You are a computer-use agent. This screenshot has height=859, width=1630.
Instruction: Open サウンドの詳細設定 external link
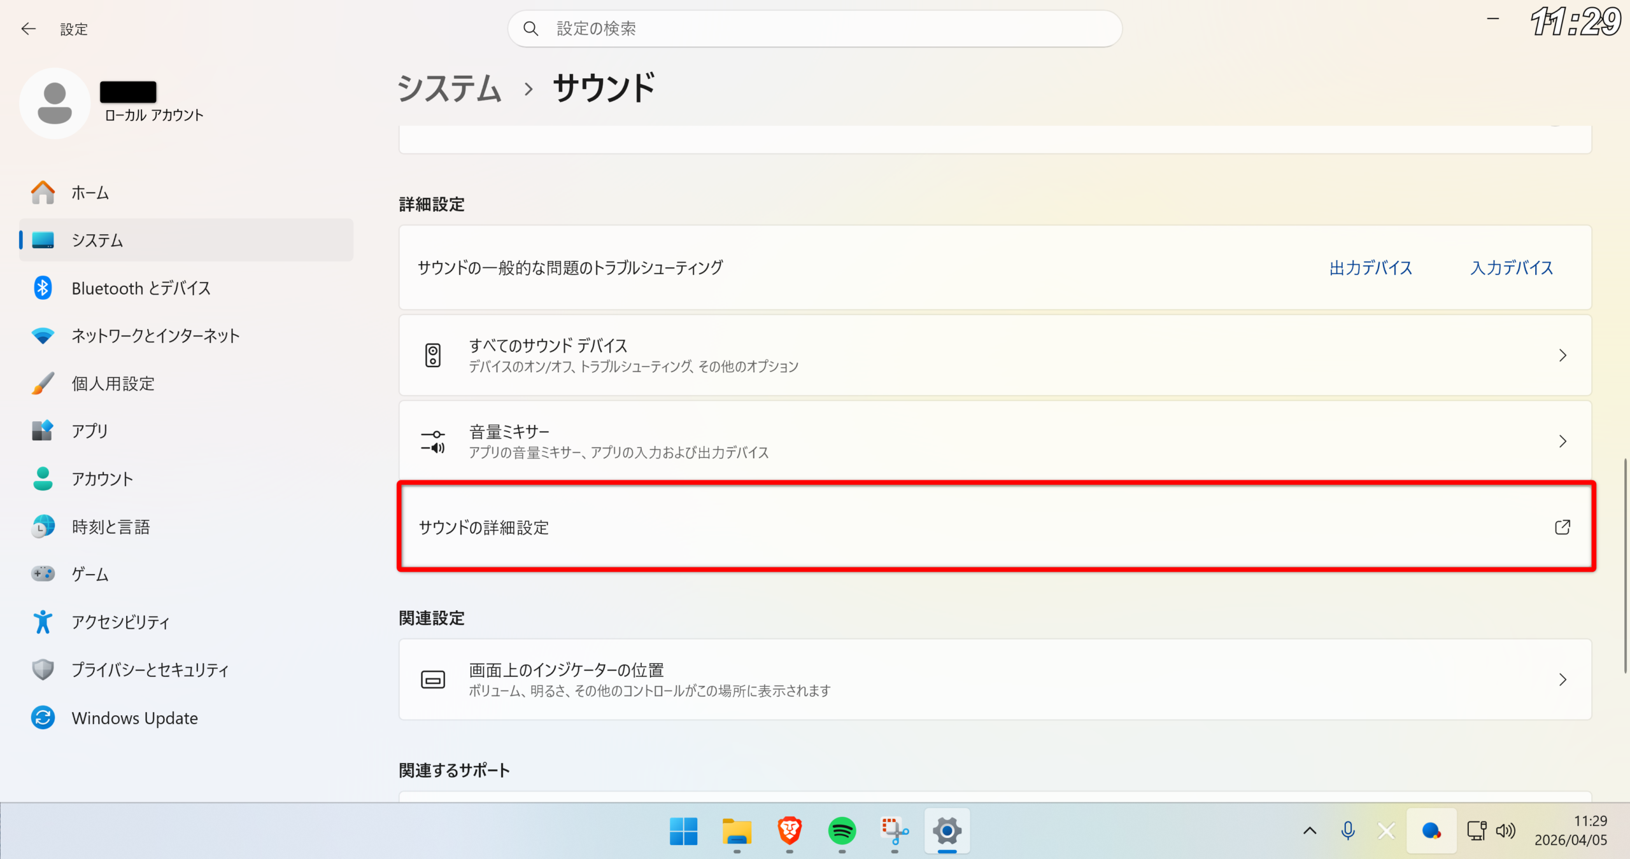click(x=1562, y=527)
